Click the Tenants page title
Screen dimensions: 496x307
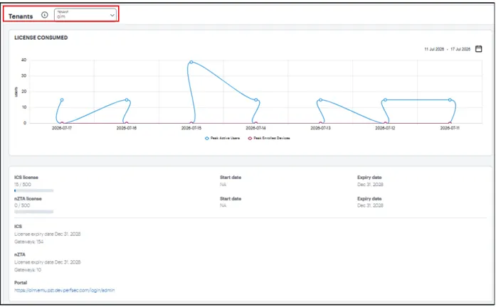click(x=21, y=16)
